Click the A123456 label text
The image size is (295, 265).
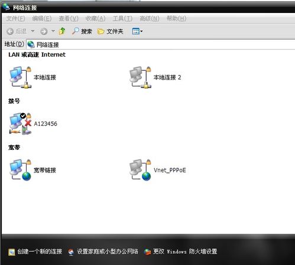pyautogui.click(x=46, y=124)
